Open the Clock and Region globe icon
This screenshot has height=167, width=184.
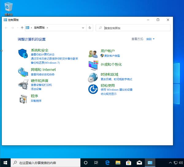(93, 77)
